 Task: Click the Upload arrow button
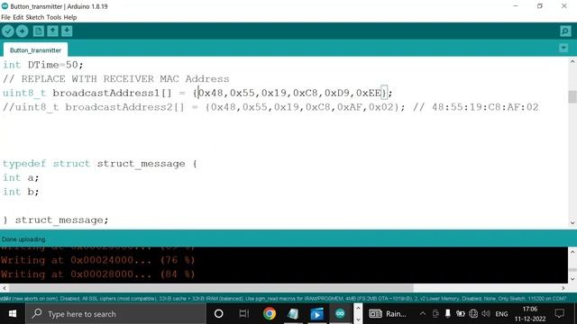(22, 31)
